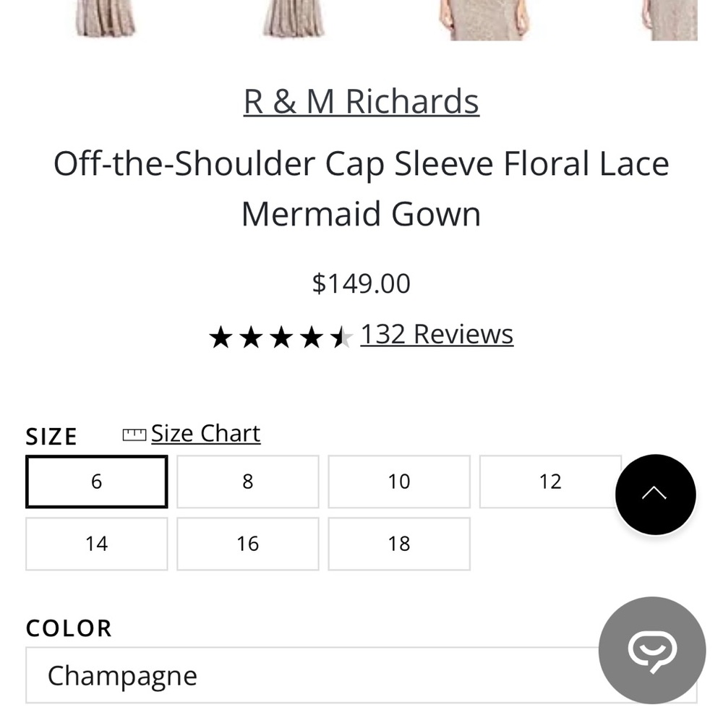Open the chat support bubble
This screenshot has height=723, width=723.
[x=651, y=650]
